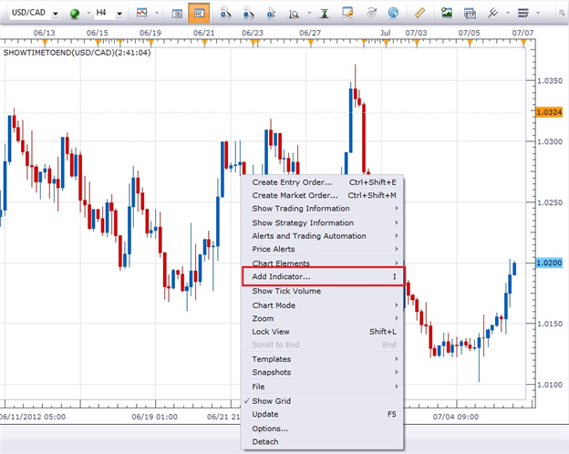
Task: Expand arrow beside vertical zoom icon
Action: tap(309, 13)
